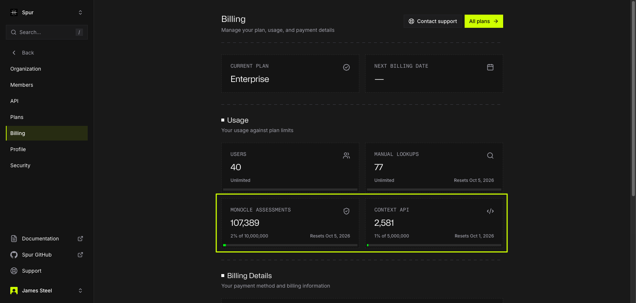
Task: Expand the James Steel user menu chevrons
Action: click(x=80, y=291)
